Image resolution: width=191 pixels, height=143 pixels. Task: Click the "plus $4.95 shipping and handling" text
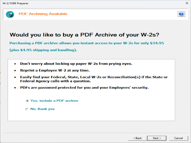click(x=43, y=50)
